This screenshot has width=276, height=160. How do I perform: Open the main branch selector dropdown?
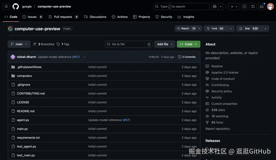(19, 44)
